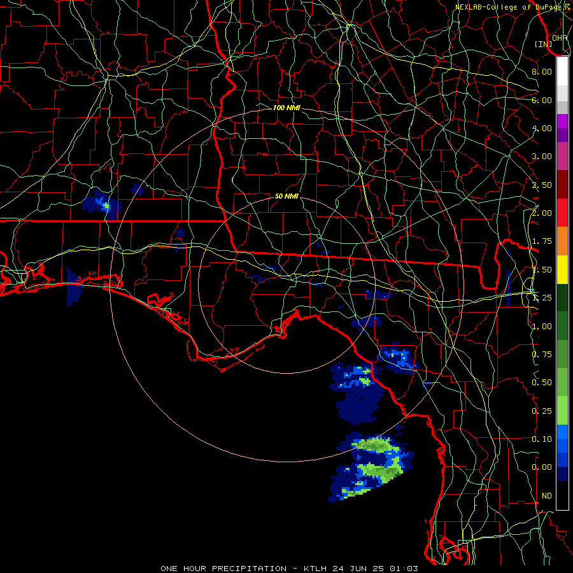
Task: Select the white swatch at the legend top
Action: pos(562,71)
